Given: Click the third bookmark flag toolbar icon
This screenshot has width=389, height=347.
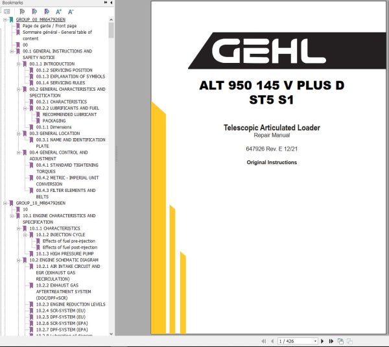Looking at the screenshot, I should click(x=47, y=12).
